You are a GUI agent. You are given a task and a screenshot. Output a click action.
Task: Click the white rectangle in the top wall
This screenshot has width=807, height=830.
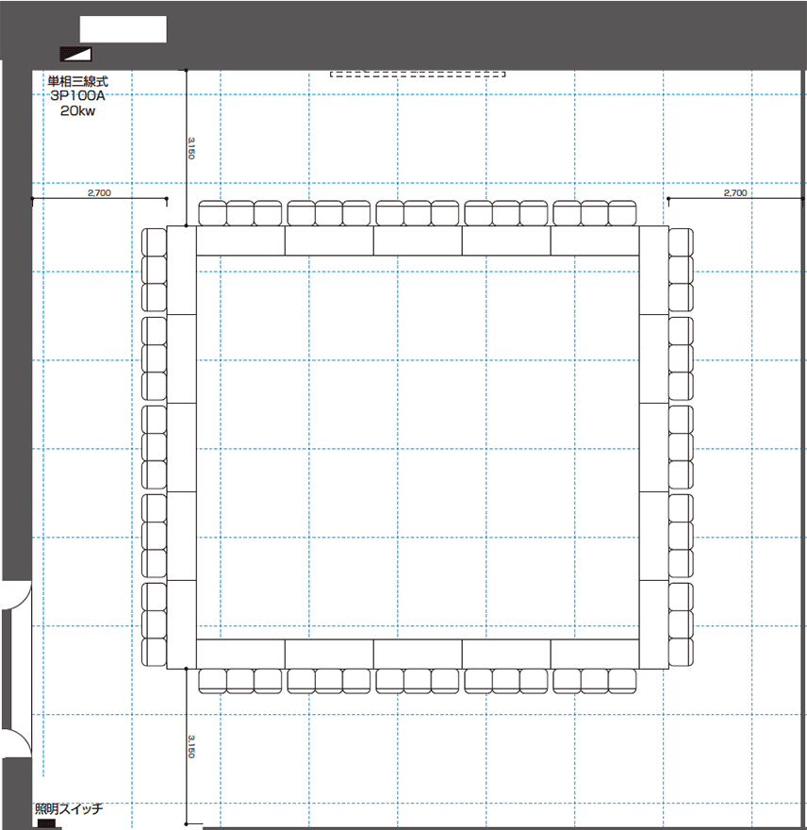click(124, 29)
